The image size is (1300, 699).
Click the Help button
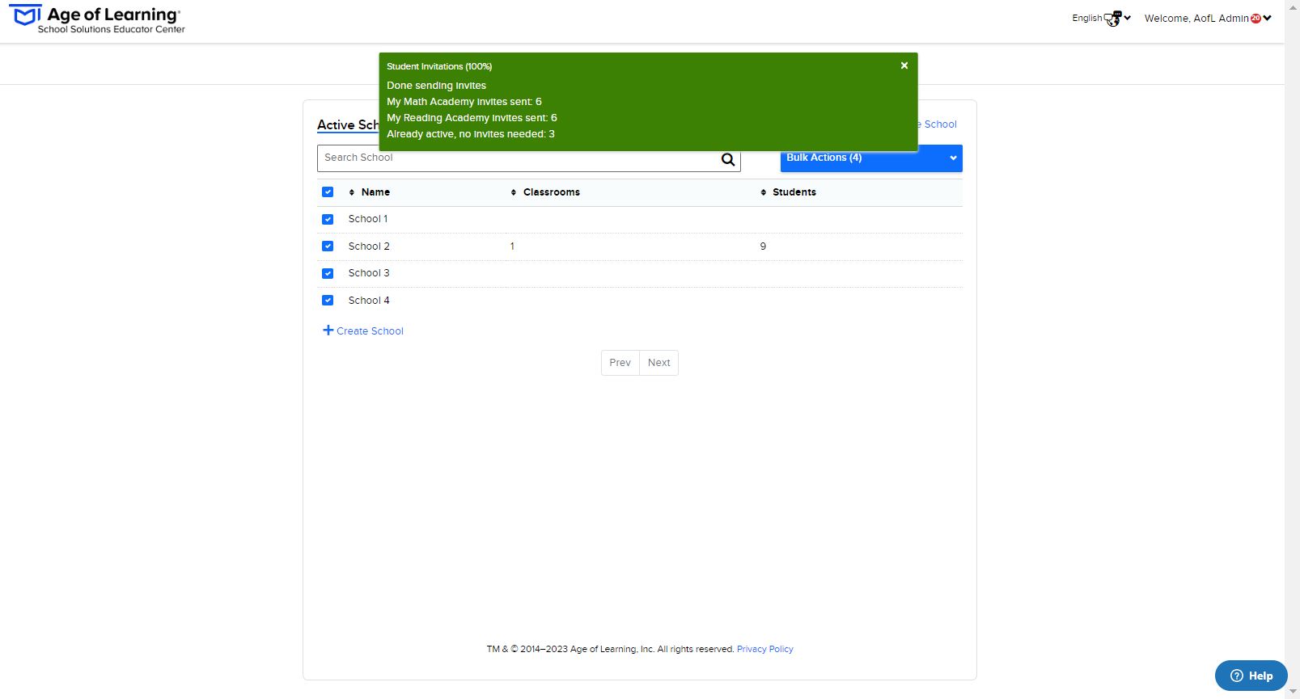pos(1251,676)
